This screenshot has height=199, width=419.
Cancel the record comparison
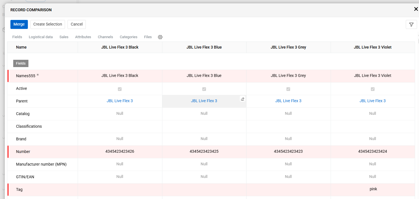click(77, 24)
